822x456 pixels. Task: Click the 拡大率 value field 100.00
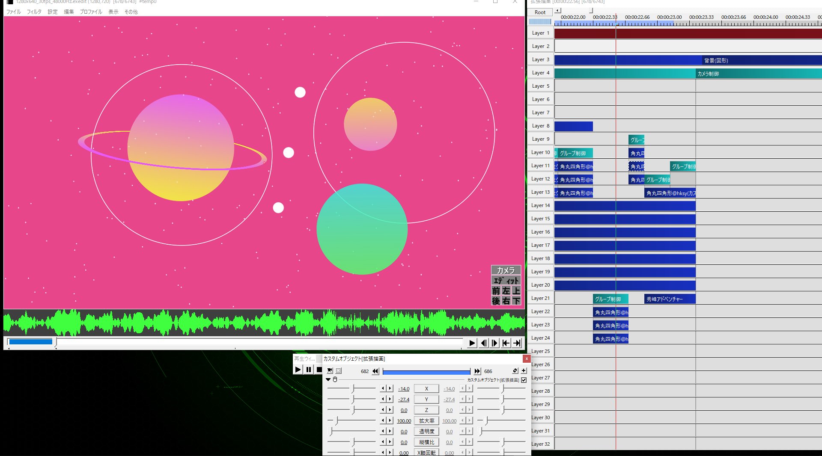(x=404, y=421)
